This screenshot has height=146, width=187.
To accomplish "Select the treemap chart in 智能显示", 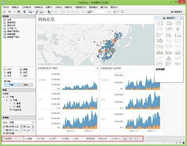I will point(160,41).
